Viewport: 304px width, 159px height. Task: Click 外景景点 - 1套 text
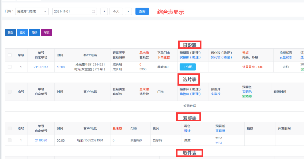coord(252,67)
